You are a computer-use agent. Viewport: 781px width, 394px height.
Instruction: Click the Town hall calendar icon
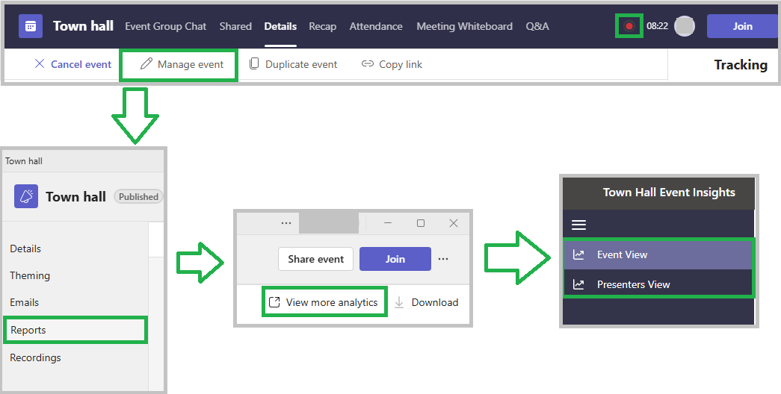coord(31,26)
